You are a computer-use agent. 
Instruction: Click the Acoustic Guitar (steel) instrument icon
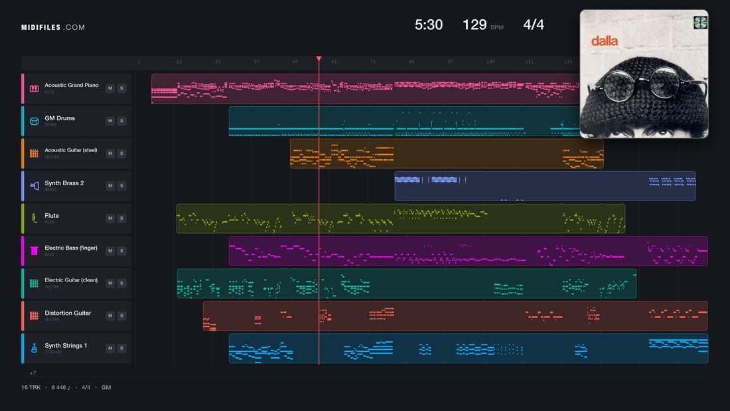35,153
